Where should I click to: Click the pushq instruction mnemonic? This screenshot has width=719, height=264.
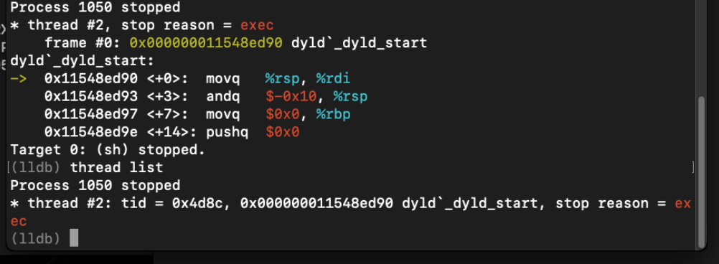(227, 133)
